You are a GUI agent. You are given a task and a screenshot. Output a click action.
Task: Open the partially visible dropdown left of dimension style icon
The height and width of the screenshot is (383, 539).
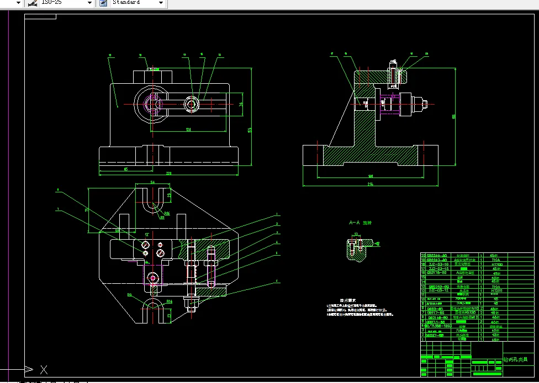[x=18, y=3]
